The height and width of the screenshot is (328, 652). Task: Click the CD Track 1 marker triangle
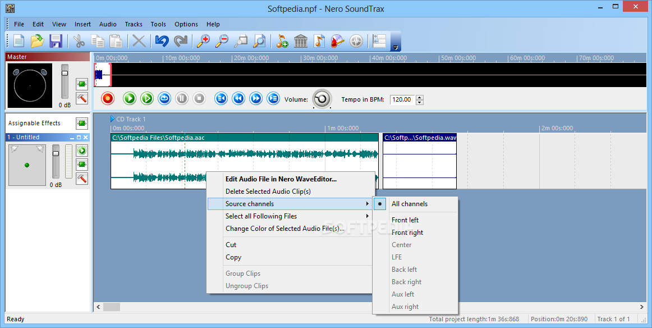click(112, 119)
